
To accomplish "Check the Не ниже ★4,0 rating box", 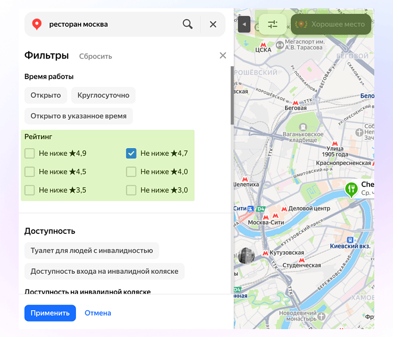I will point(131,172).
